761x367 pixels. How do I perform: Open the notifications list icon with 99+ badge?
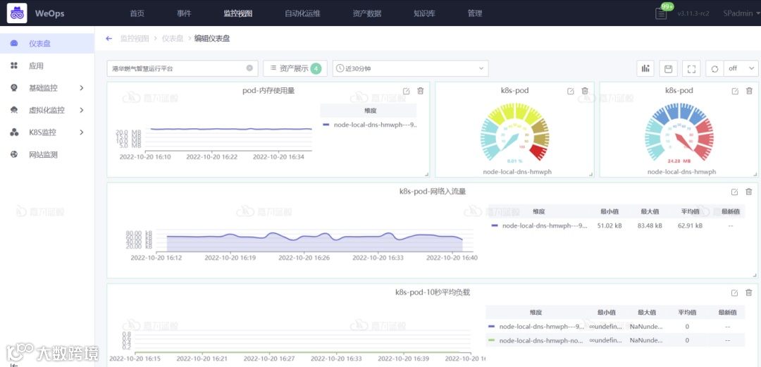click(x=661, y=13)
